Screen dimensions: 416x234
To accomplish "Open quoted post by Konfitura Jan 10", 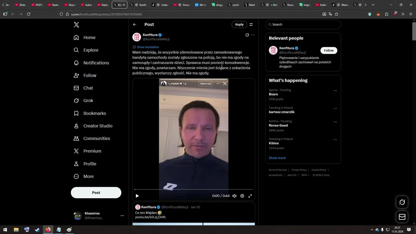I will pyautogui.click(x=193, y=214).
